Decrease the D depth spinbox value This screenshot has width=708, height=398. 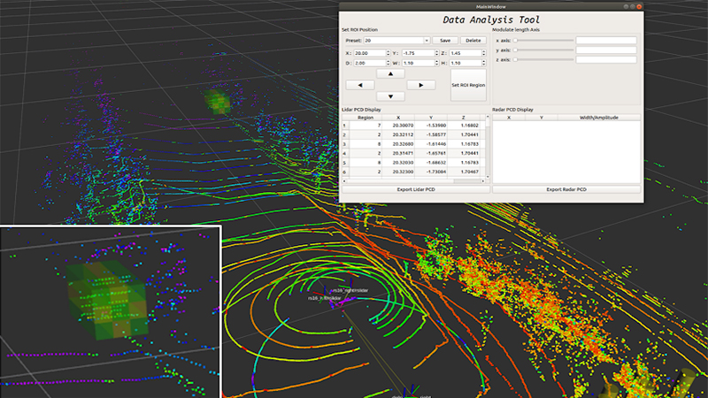click(x=388, y=65)
